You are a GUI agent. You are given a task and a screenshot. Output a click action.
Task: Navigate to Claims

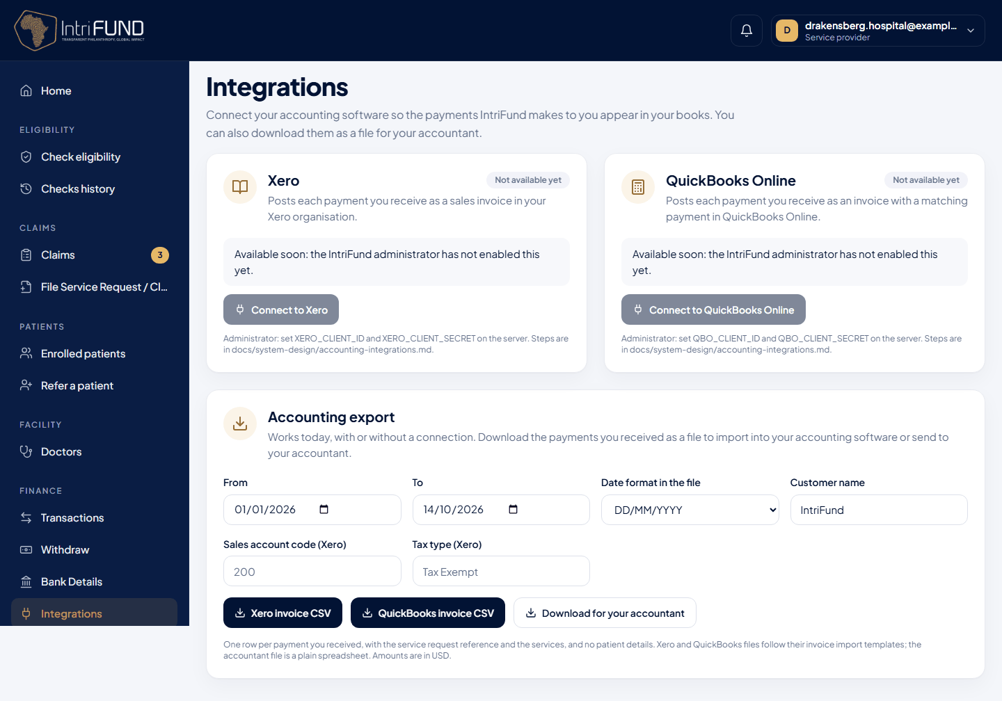coord(94,255)
